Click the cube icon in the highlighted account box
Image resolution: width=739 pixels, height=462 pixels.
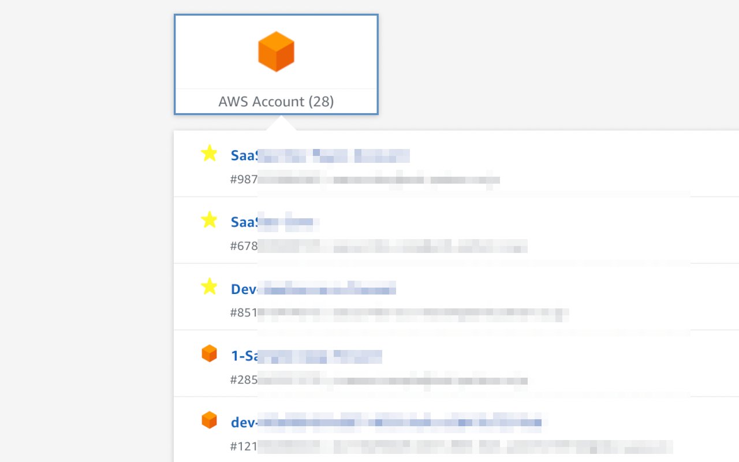[276, 51]
